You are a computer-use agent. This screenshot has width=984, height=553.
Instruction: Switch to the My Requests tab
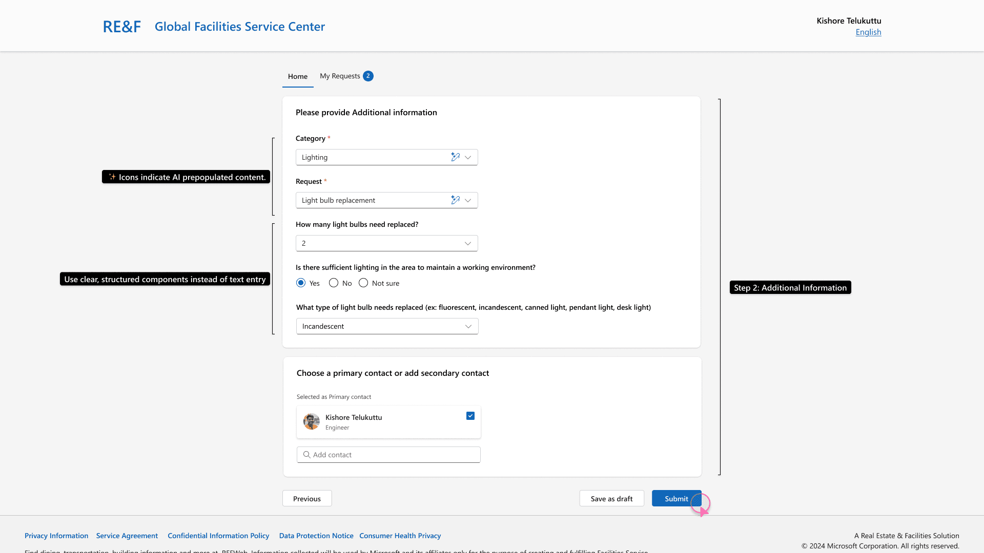(340, 76)
